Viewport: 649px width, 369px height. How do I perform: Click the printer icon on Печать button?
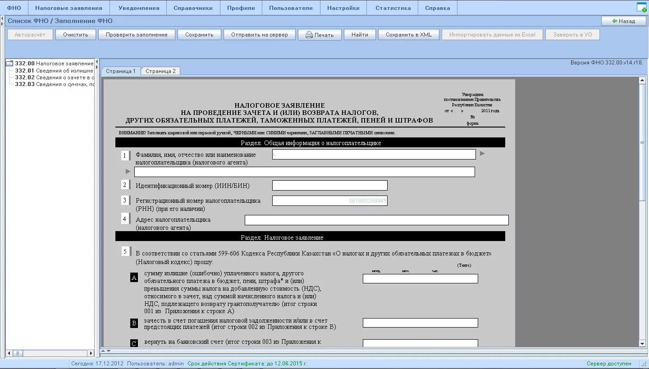coord(309,35)
